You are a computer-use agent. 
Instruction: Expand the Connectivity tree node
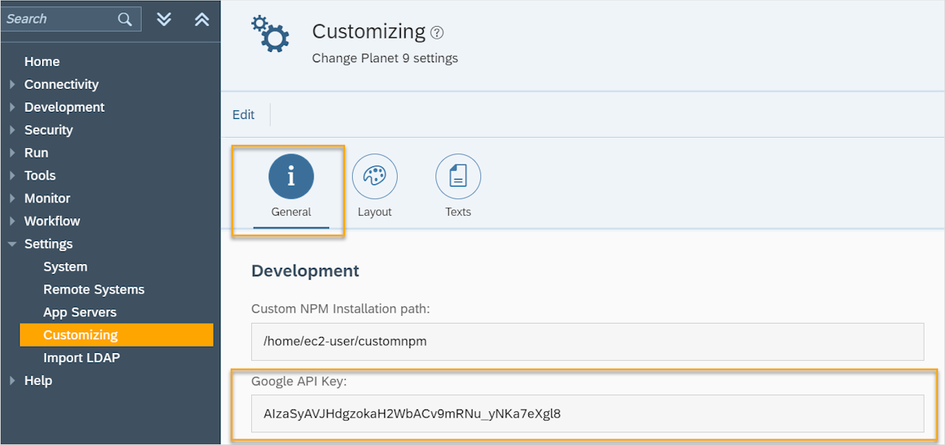point(13,84)
